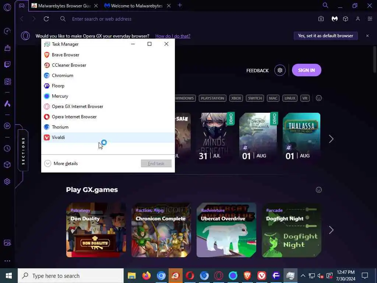
Task: Select Thorium in Task Manager list
Action: tap(108, 127)
